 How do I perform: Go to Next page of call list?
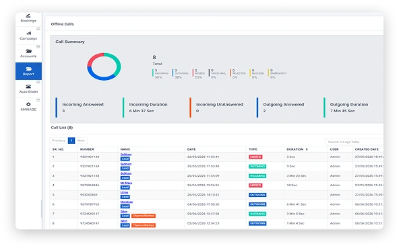pos(81,140)
